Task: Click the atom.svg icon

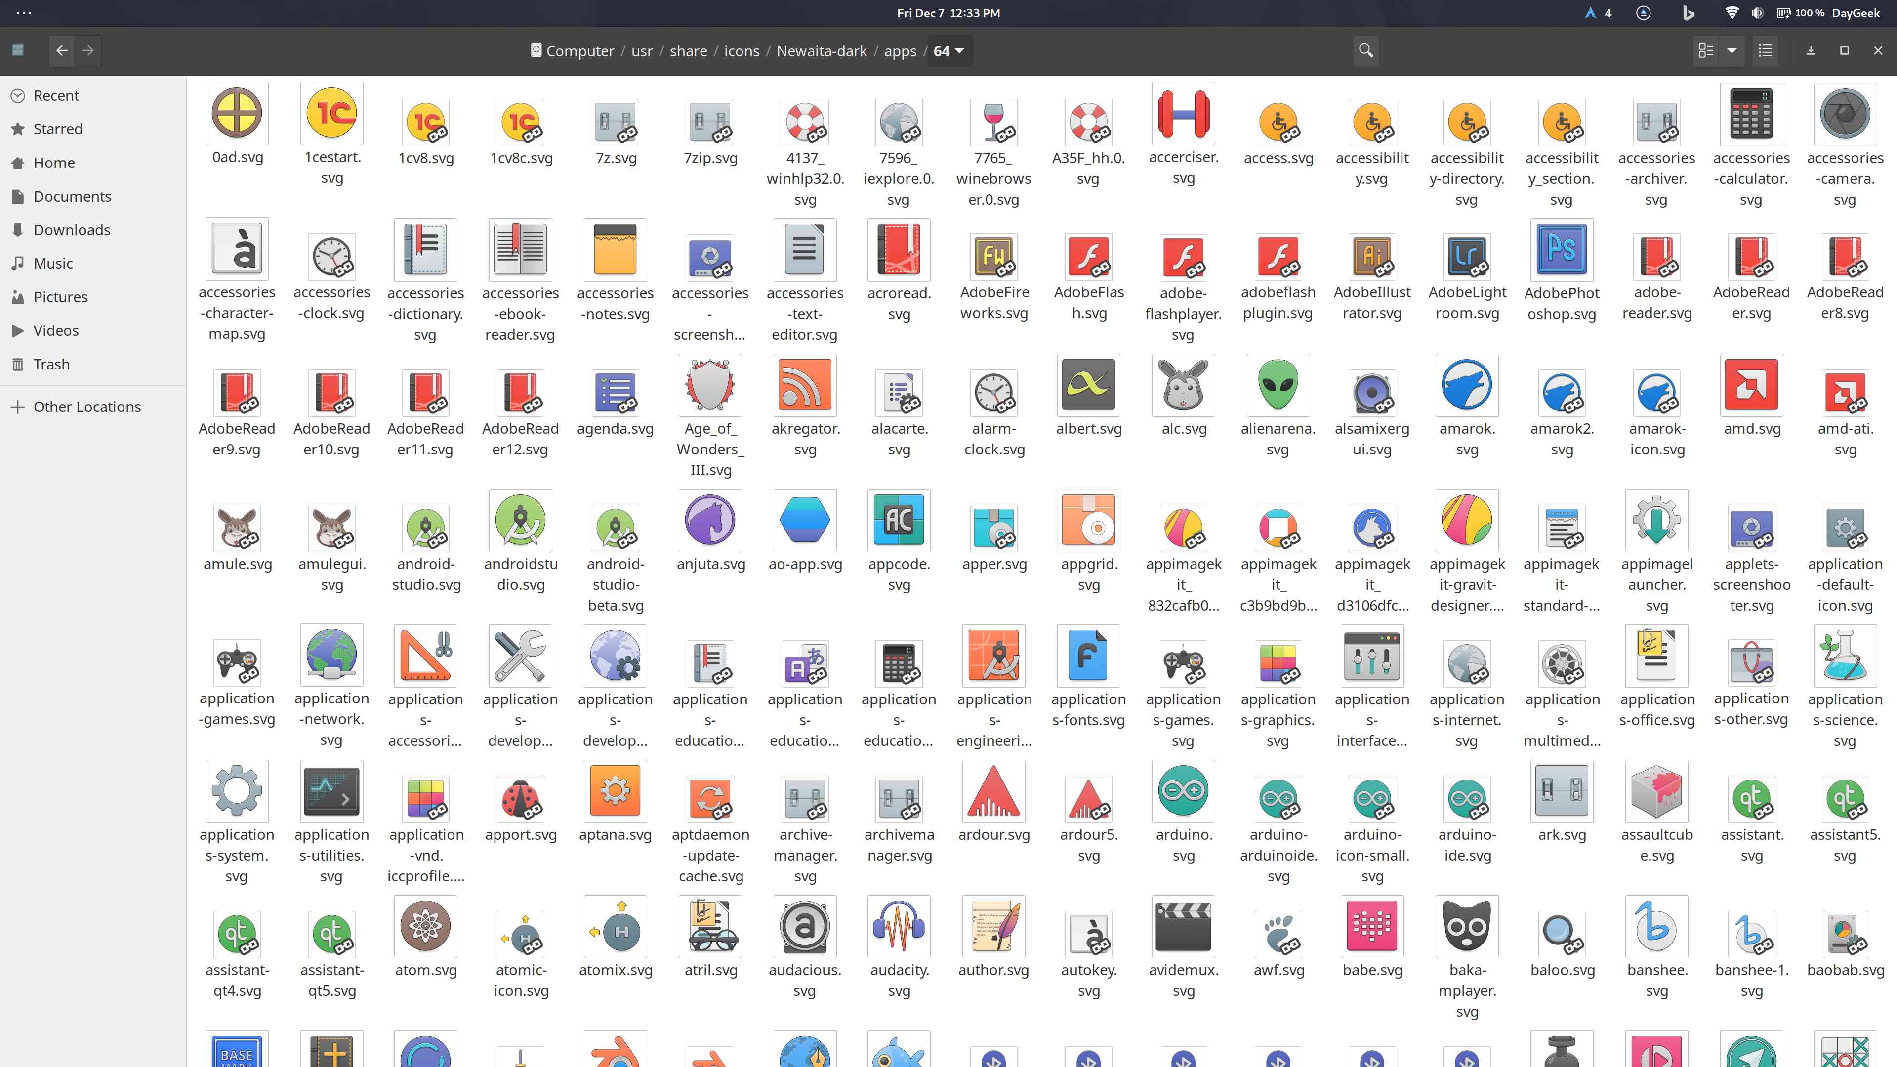Action: coord(426,926)
